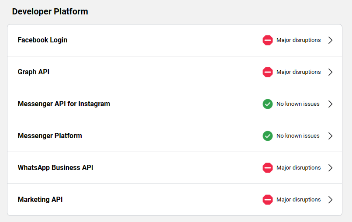The image size is (352, 222).
Task: Expand the Marketing API row chevron
Action: click(330, 200)
